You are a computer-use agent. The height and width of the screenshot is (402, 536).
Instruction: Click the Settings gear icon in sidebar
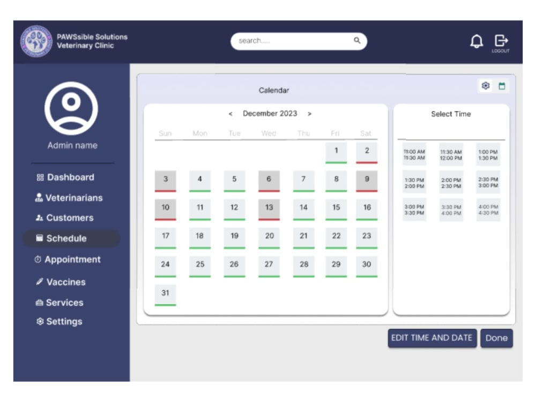pos(40,321)
